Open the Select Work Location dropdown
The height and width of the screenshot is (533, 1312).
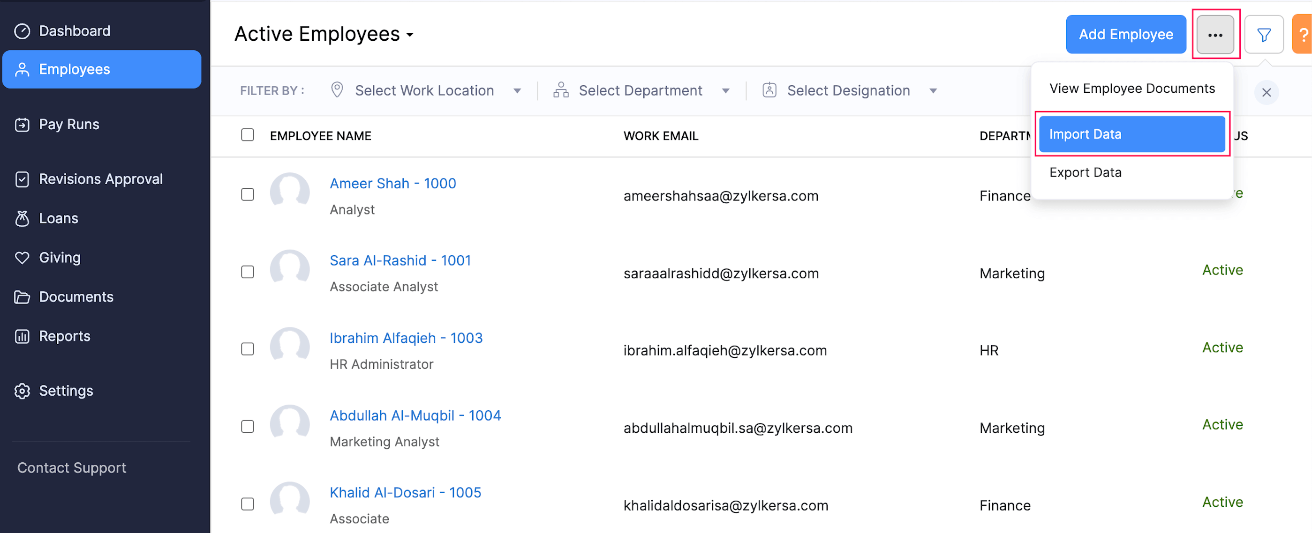coord(425,90)
